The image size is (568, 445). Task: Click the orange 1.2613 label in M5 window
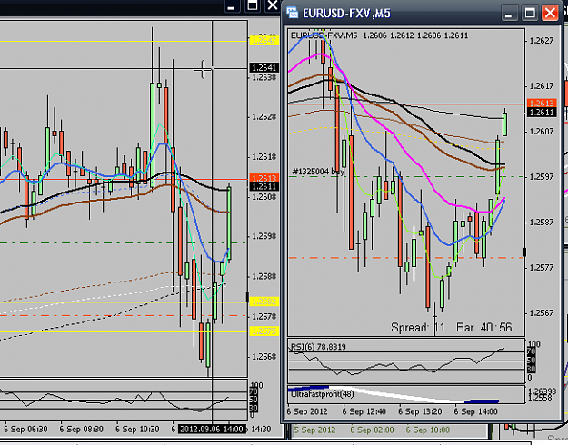(542, 104)
